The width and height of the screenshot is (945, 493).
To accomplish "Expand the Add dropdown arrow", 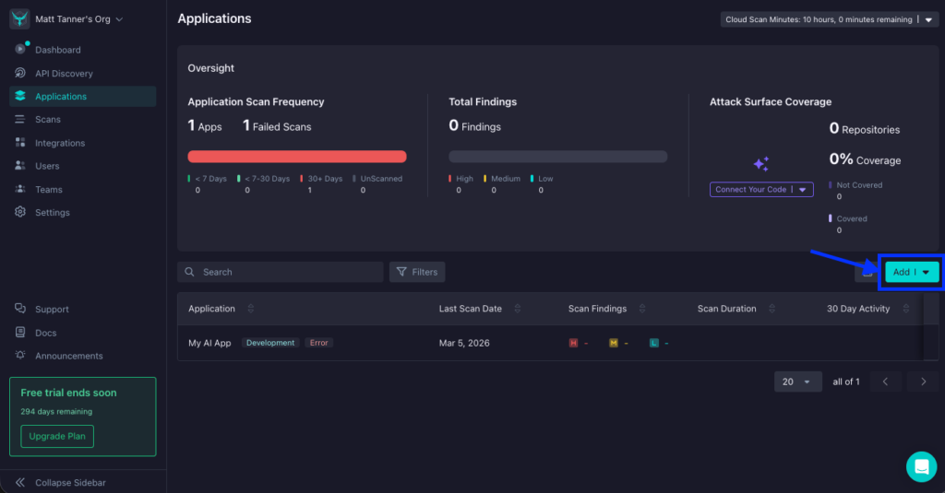I will 926,272.
